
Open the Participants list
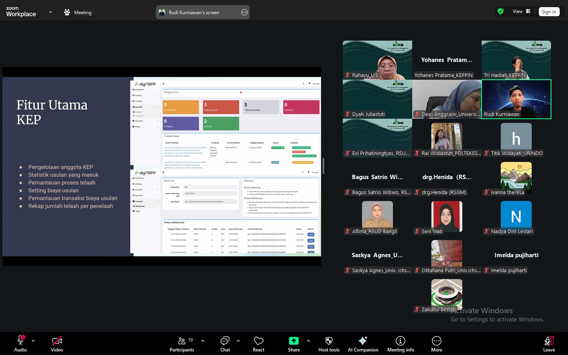[182, 344]
